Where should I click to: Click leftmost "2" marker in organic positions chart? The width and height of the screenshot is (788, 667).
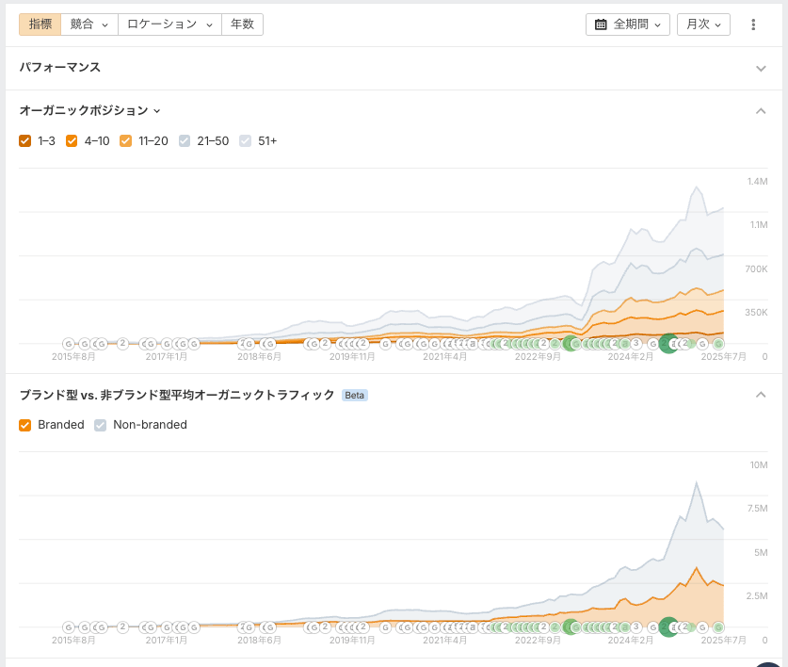pos(122,344)
